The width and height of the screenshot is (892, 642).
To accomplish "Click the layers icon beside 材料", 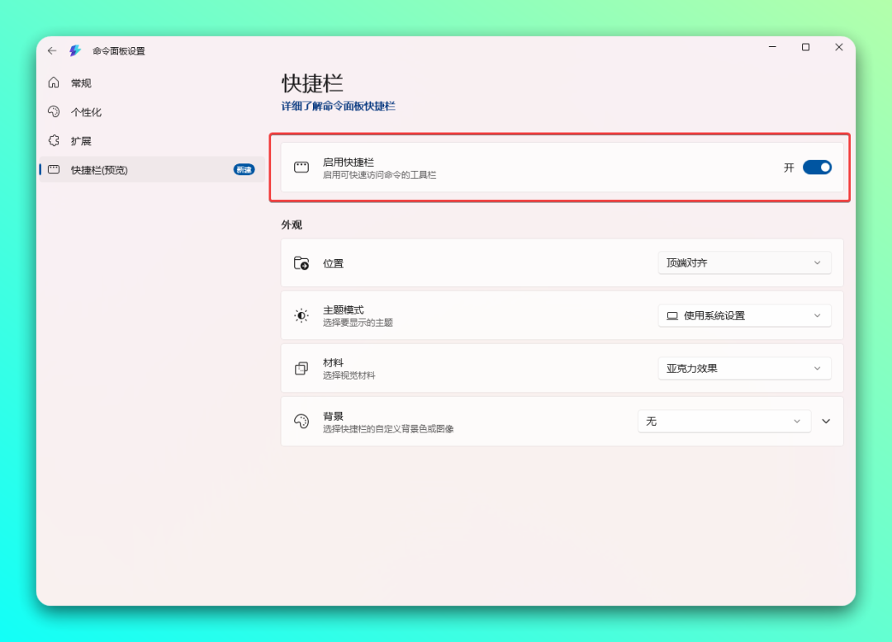I will pos(301,368).
